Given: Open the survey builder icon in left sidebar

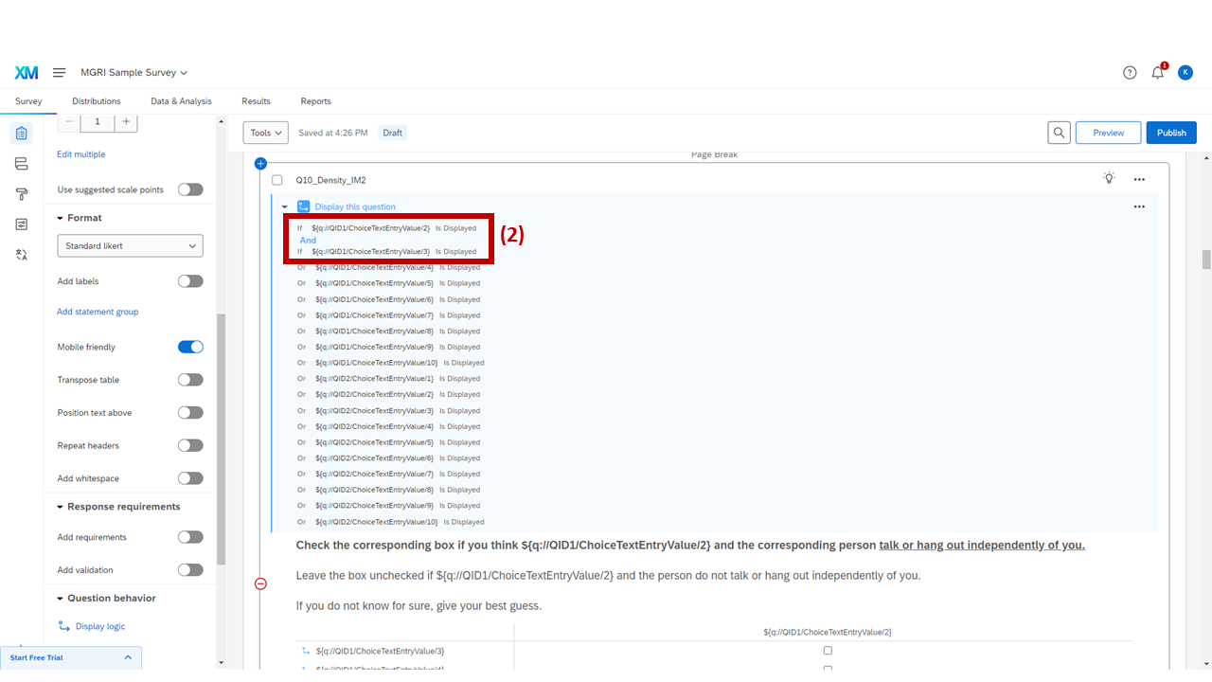Looking at the screenshot, I should coord(21,133).
